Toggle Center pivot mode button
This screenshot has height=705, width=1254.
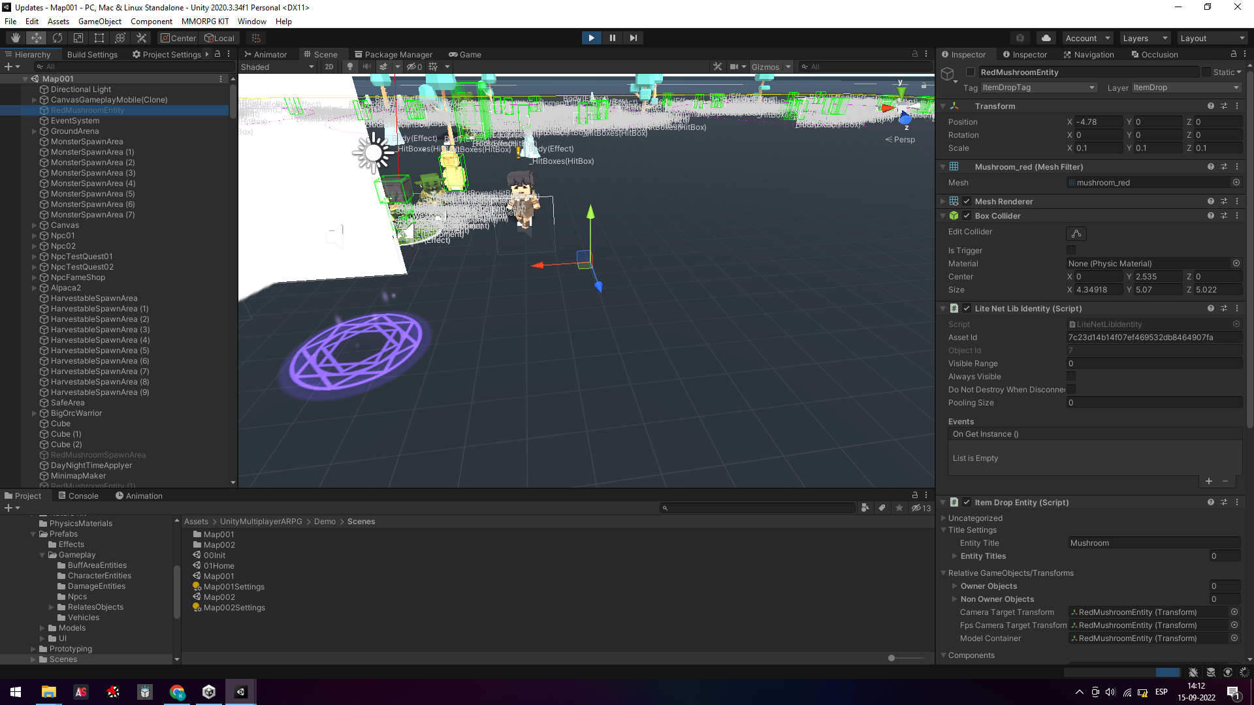point(178,38)
